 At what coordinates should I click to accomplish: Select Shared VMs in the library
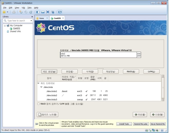pyautogui.click(x=15, y=31)
